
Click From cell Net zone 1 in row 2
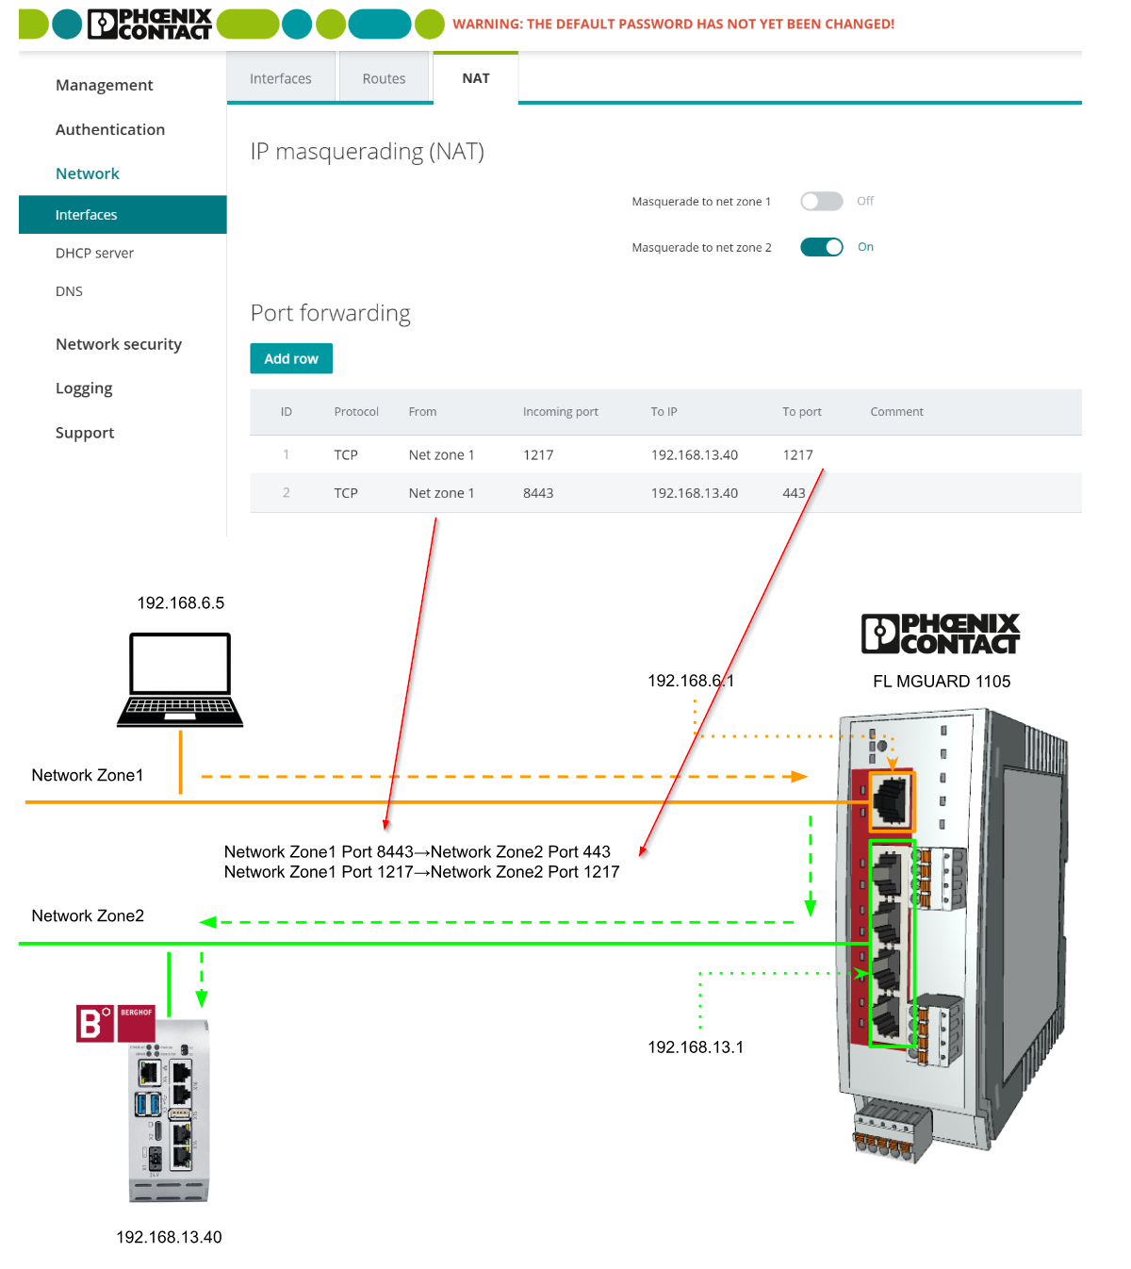pos(442,493)
